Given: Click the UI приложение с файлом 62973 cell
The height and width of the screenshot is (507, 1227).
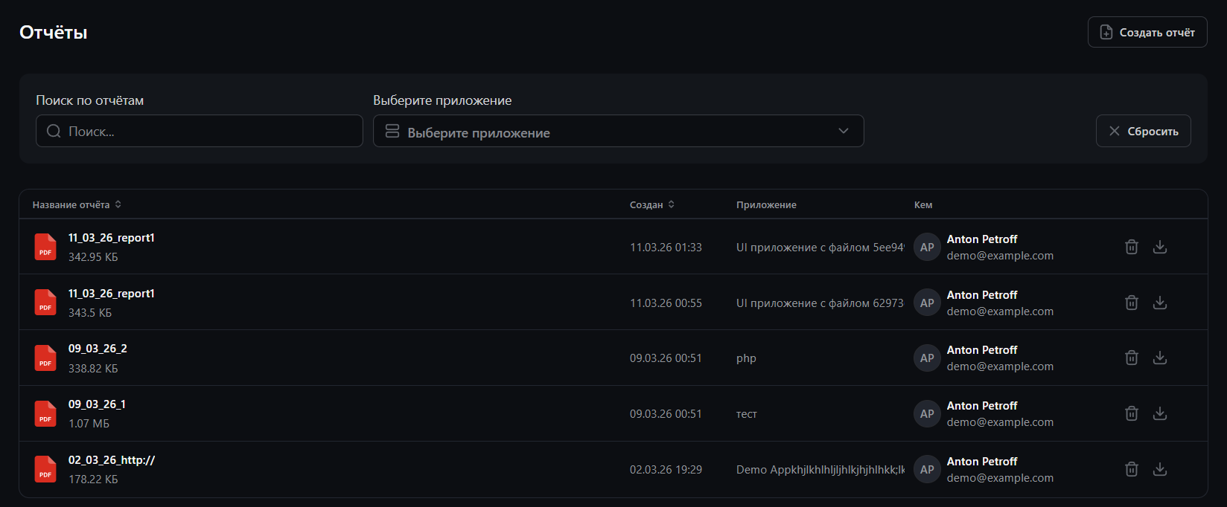Looking at the screenshot, I should (x=820, y=303).
